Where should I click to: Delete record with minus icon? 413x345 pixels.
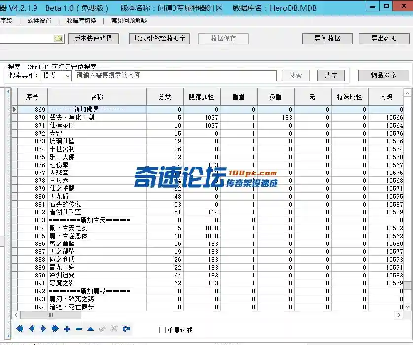click(x=79, y=329)
